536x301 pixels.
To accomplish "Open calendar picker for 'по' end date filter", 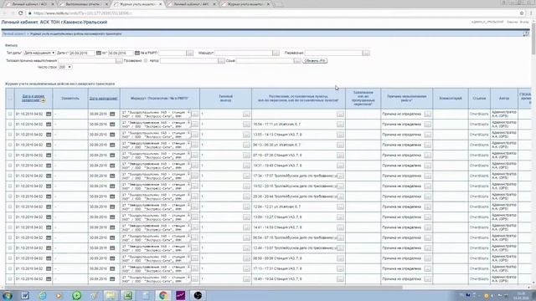I will (137, 53).
